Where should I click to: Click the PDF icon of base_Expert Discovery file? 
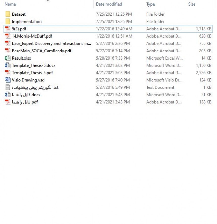click(8, 43)
